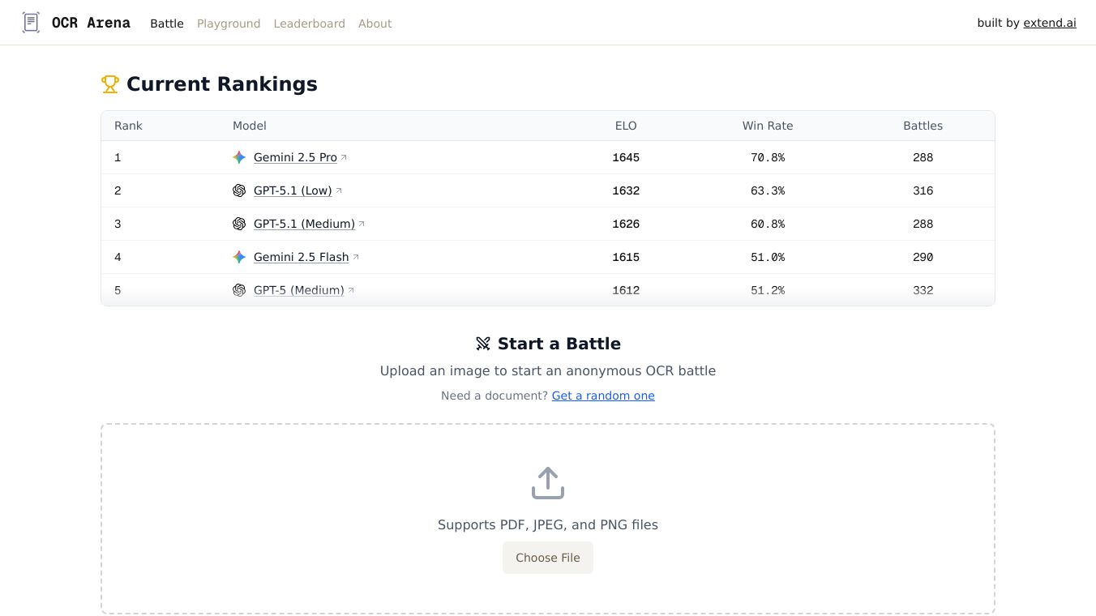The height and width of the screenshot is (616, 1096).
Task: Click the Start a Battle heading
Action: pos(559,344)
